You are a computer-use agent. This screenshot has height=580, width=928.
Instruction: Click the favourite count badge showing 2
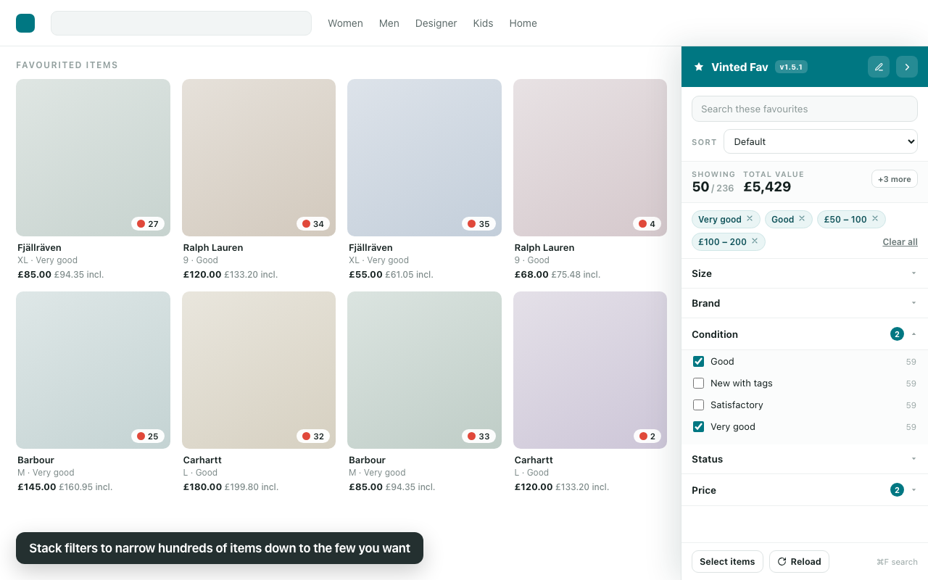647,436
